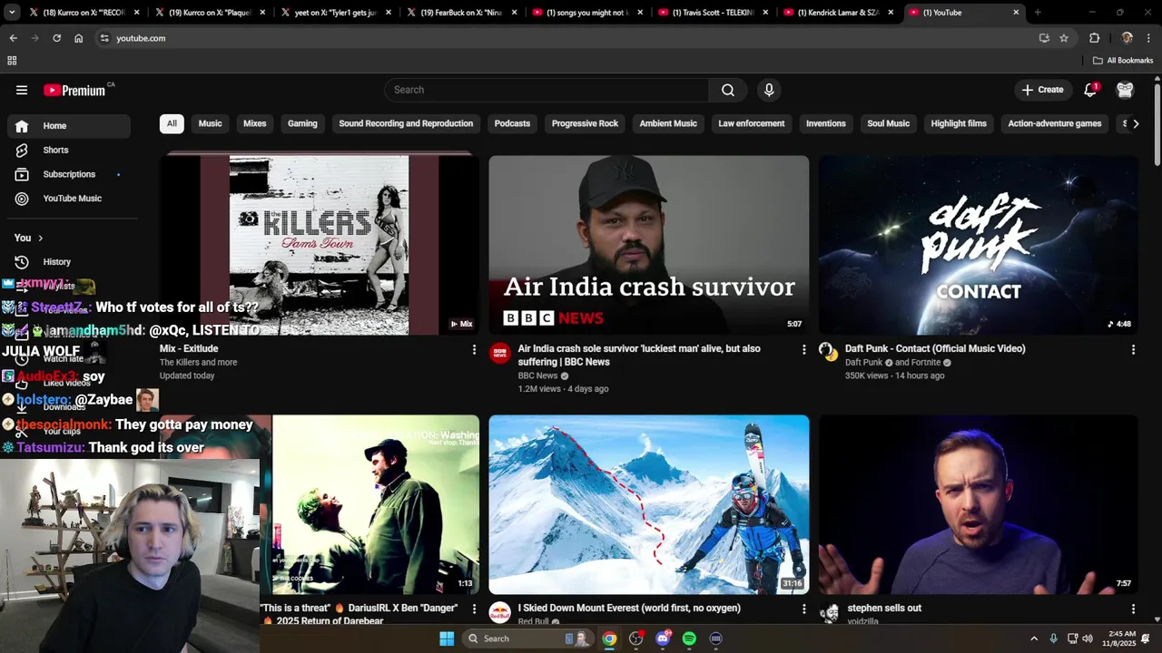This screenshot has width=1162, height=653.
Task: Open Daft Punk - Contact video title
Action: click(935, 348)
